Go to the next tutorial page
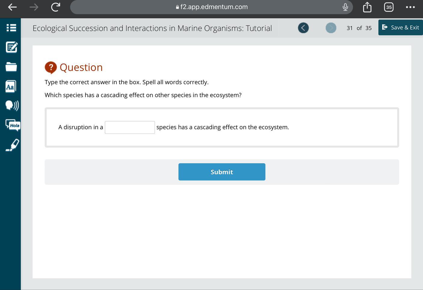Screen dimensions: 423x290 (331, 28)
